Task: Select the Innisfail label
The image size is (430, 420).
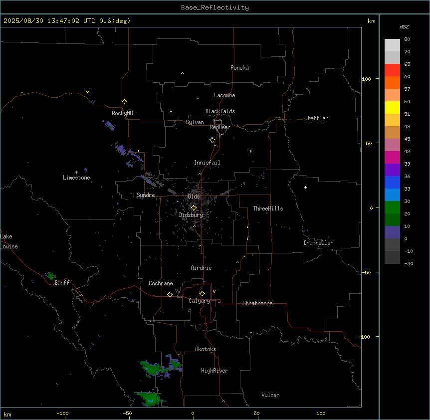Action: [207, 163]
